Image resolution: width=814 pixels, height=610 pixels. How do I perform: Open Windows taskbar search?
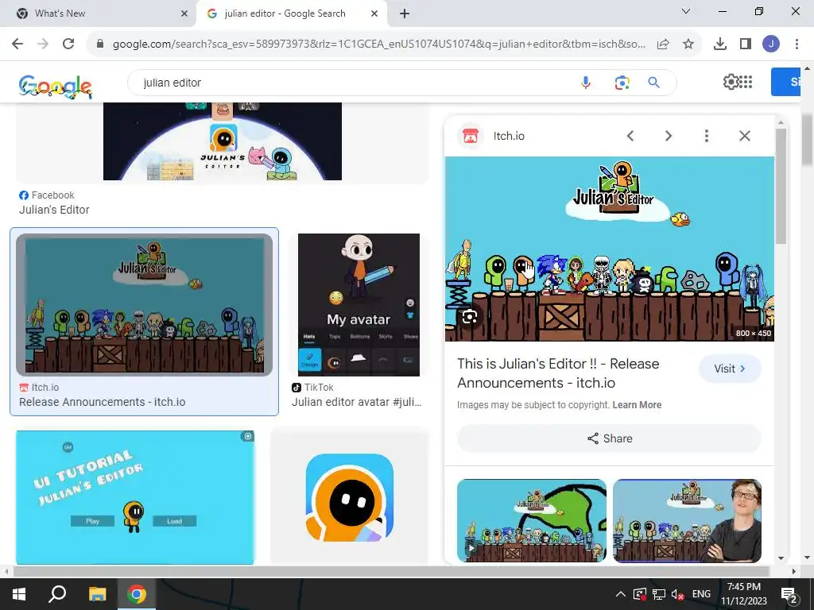click(x=57, y=594)
